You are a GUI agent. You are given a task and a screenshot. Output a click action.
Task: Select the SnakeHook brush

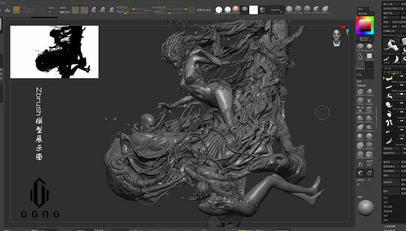369,128
